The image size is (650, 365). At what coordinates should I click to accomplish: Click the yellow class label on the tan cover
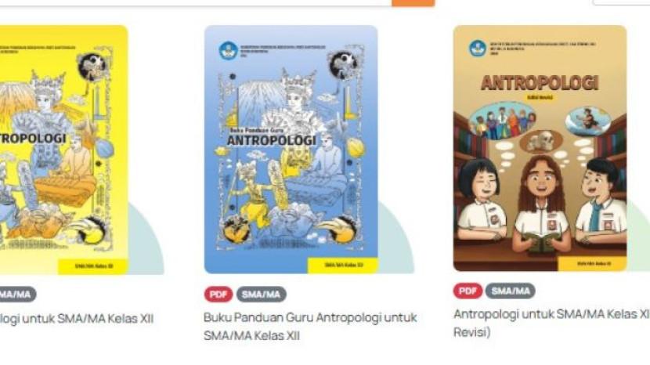pyautogui.click(x=592, y=264)
